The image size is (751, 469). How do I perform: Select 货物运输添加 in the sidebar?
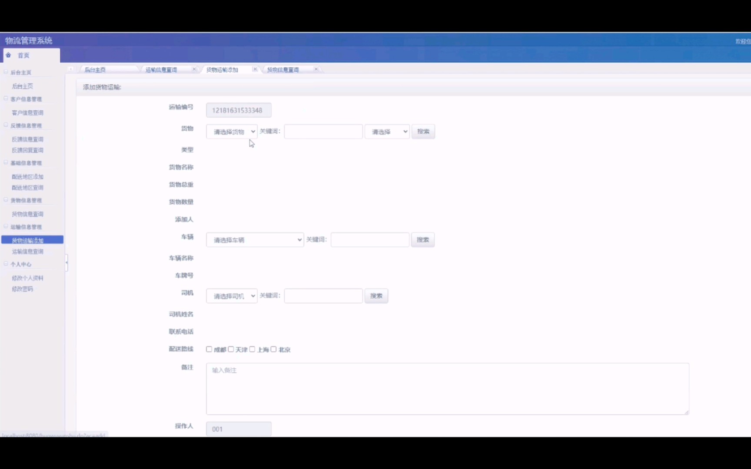(32, 240)
